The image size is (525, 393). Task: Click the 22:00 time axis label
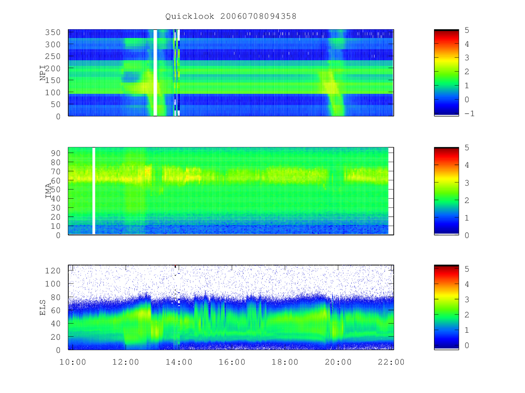(x=391, y=362)
